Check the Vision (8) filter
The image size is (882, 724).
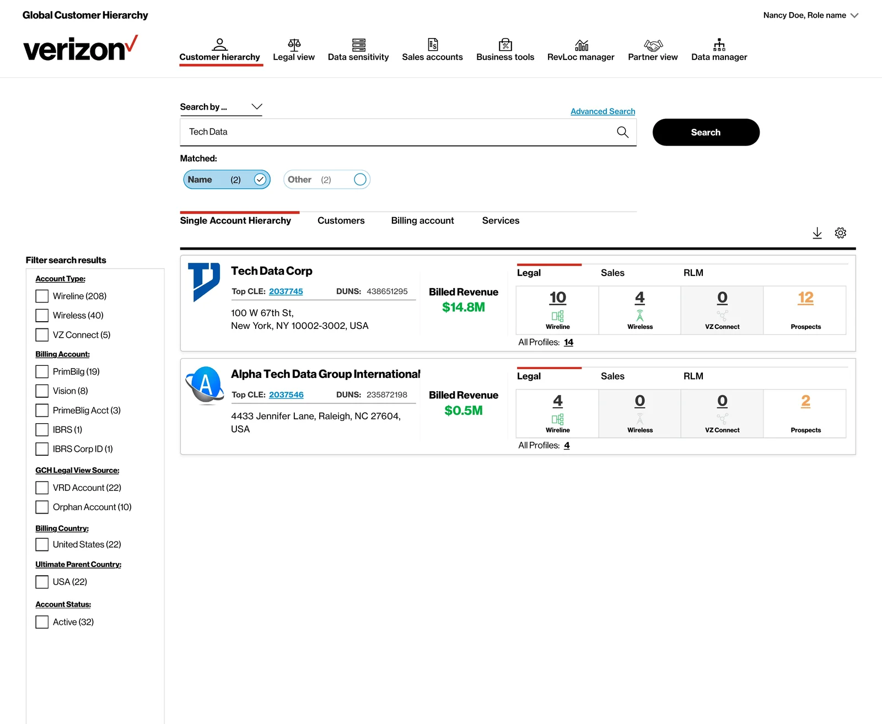pos(42,391)
